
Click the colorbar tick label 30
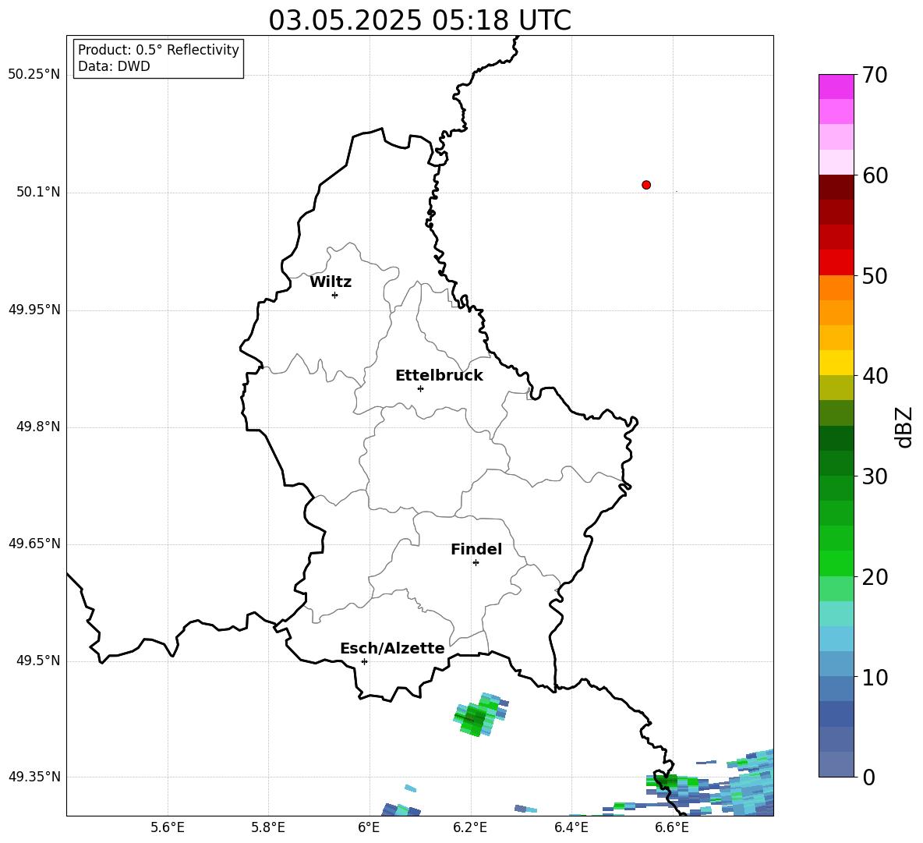tap(874, 476)
